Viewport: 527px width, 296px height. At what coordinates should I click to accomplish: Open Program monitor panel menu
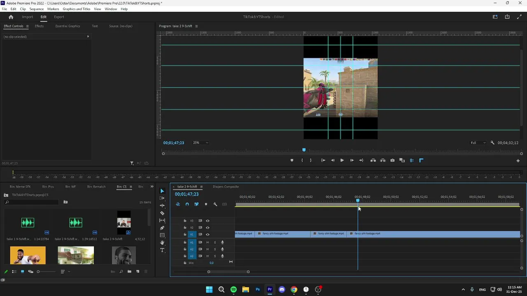pos(196,26)
